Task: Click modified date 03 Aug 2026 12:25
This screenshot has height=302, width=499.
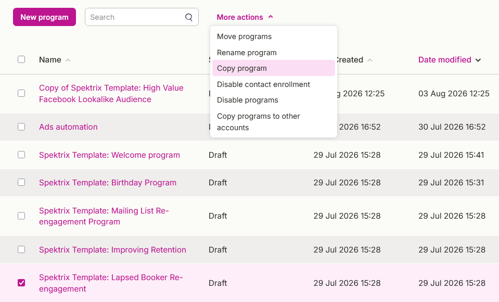Action: coord(454,94)
